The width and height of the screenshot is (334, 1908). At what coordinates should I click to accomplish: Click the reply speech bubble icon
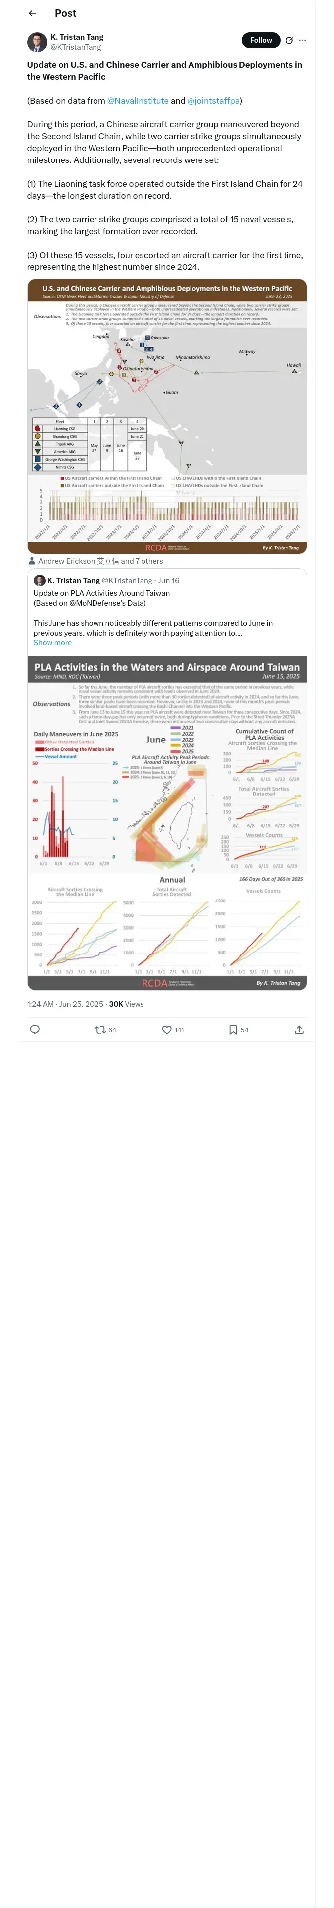coord(34,1030)
